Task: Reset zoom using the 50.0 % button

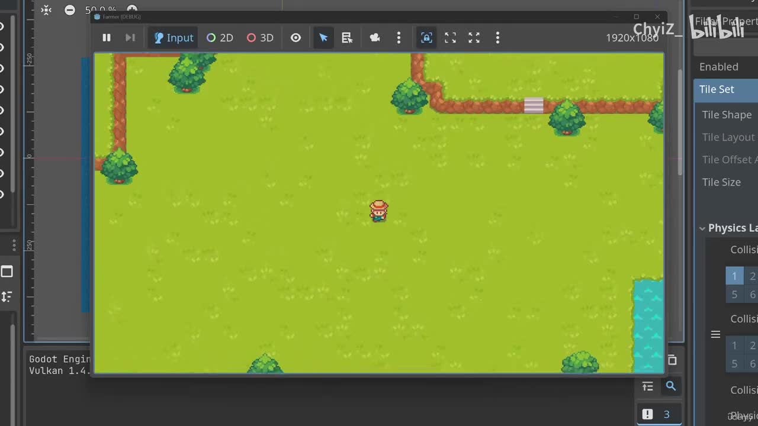Action: click(101, 10)
